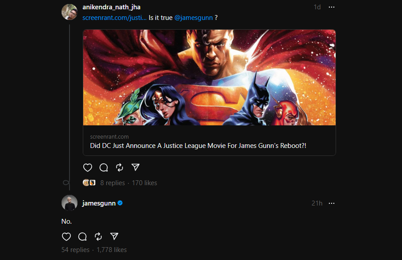Open the more options menu on anikendra_nath_jha's post
Viewport: 402px width, 260px height.
(x=332, y=7)
